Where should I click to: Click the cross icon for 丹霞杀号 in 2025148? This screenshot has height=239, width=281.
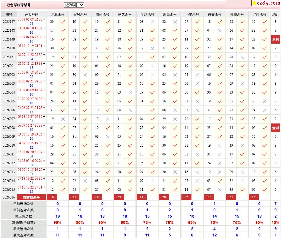click(220, 31)
